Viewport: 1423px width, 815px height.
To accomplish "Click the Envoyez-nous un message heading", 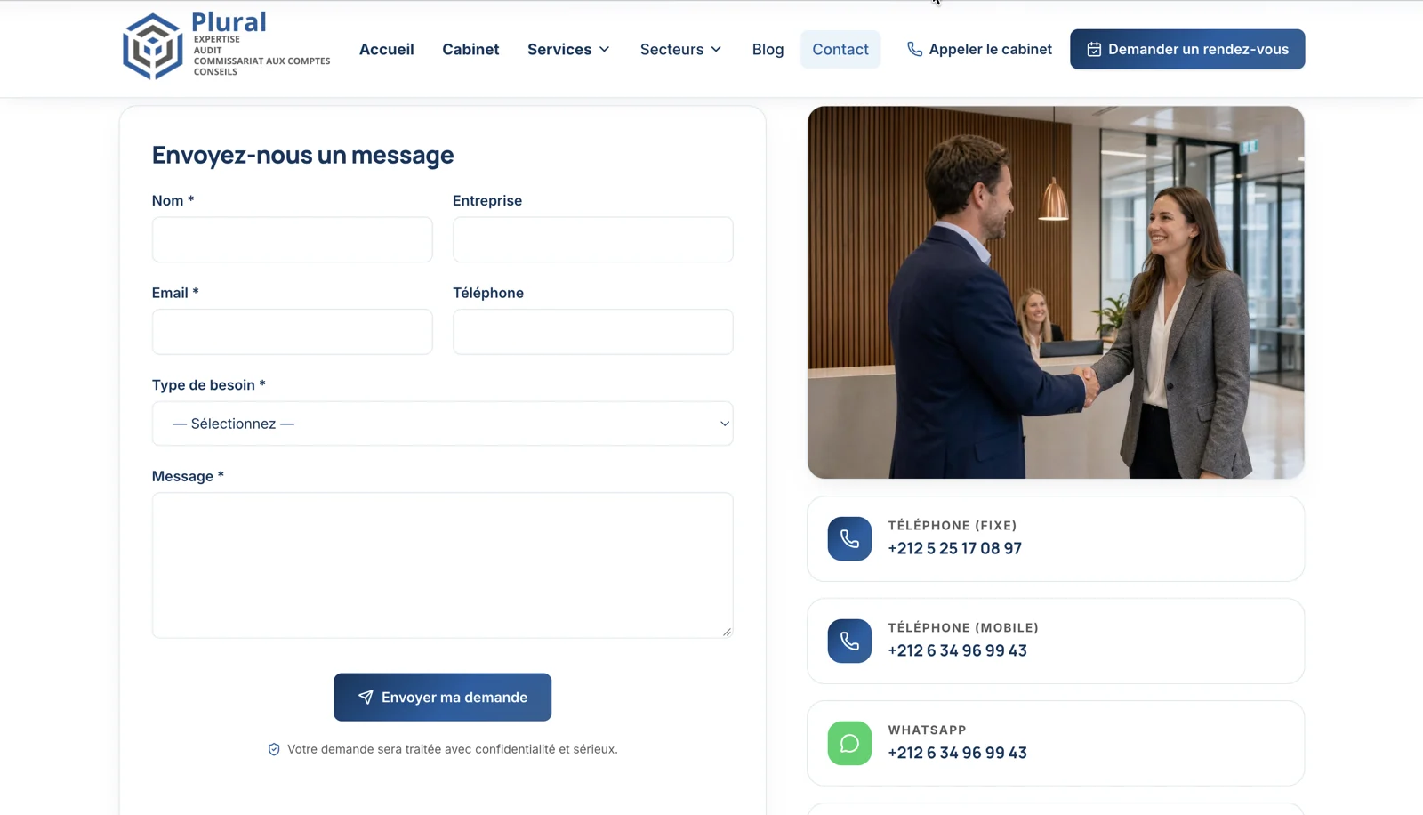I will pyautogui.click(x=302, y=155).
